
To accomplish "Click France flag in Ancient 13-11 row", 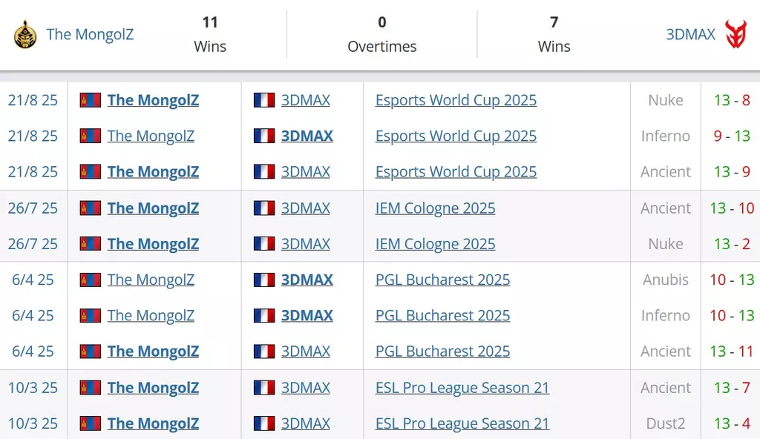I will pyautogui.click(x=264, y=351).
